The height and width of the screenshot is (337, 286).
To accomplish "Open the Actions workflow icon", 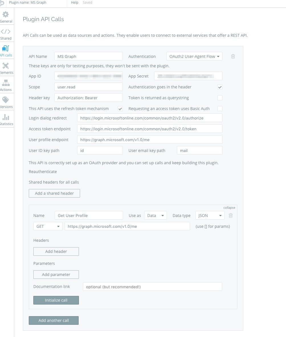I will point(6,83).
